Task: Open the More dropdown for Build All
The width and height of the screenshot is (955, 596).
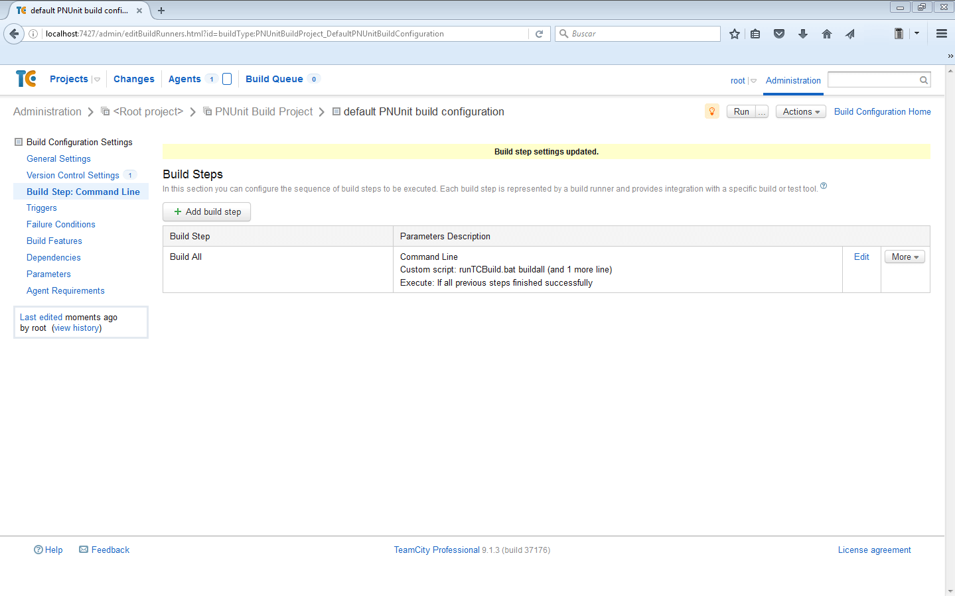Action: 905,257
